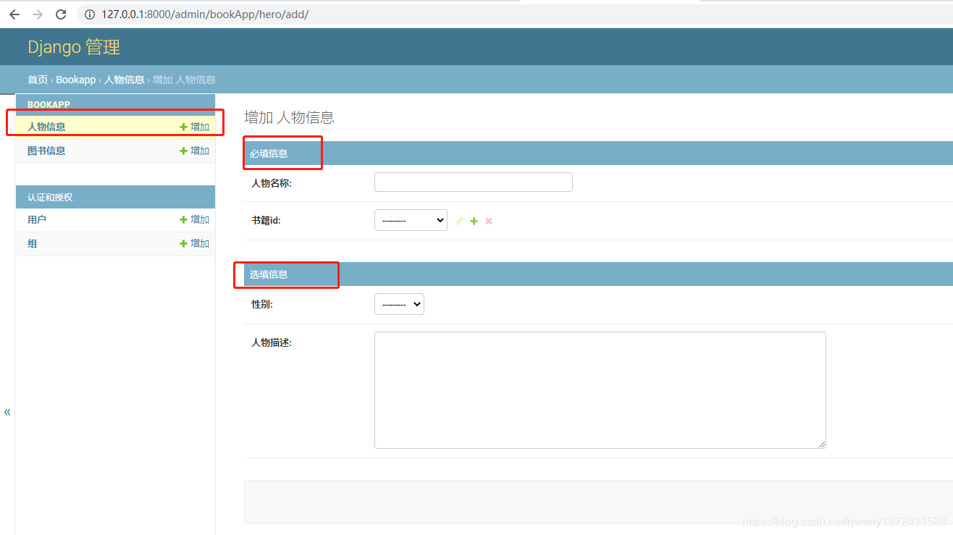953x535 pixels.
Task: Click 增加 link next to 图书信息
Action: tap(195, 151)
